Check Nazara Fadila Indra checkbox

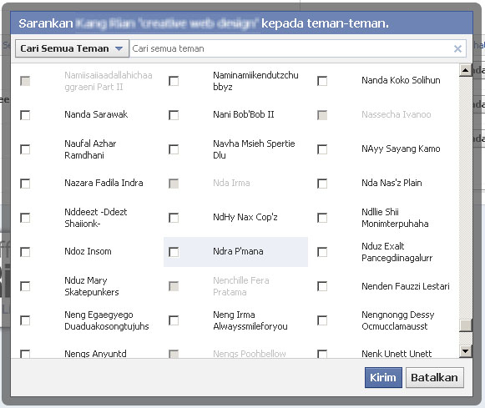click(25, 184)
